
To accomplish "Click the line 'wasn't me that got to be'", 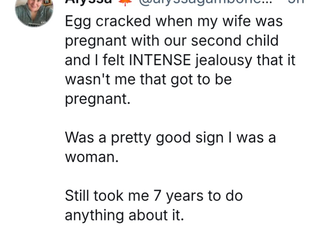I will (148, 80).
